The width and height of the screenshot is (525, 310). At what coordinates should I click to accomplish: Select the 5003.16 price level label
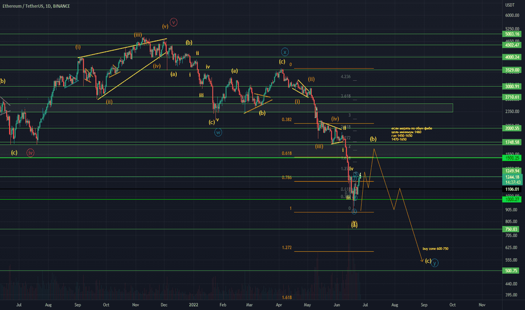pyautogui.click(x=512, y=34)
